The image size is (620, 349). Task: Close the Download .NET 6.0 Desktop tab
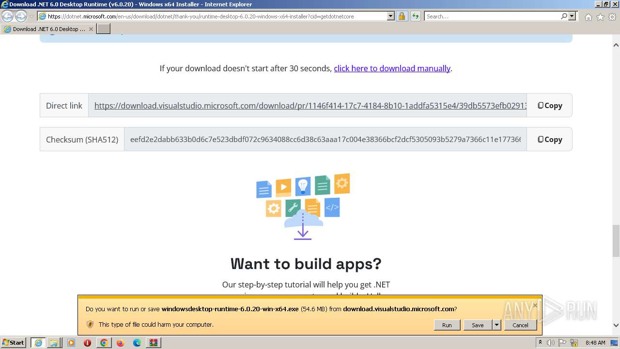click(x=91, y=29)
